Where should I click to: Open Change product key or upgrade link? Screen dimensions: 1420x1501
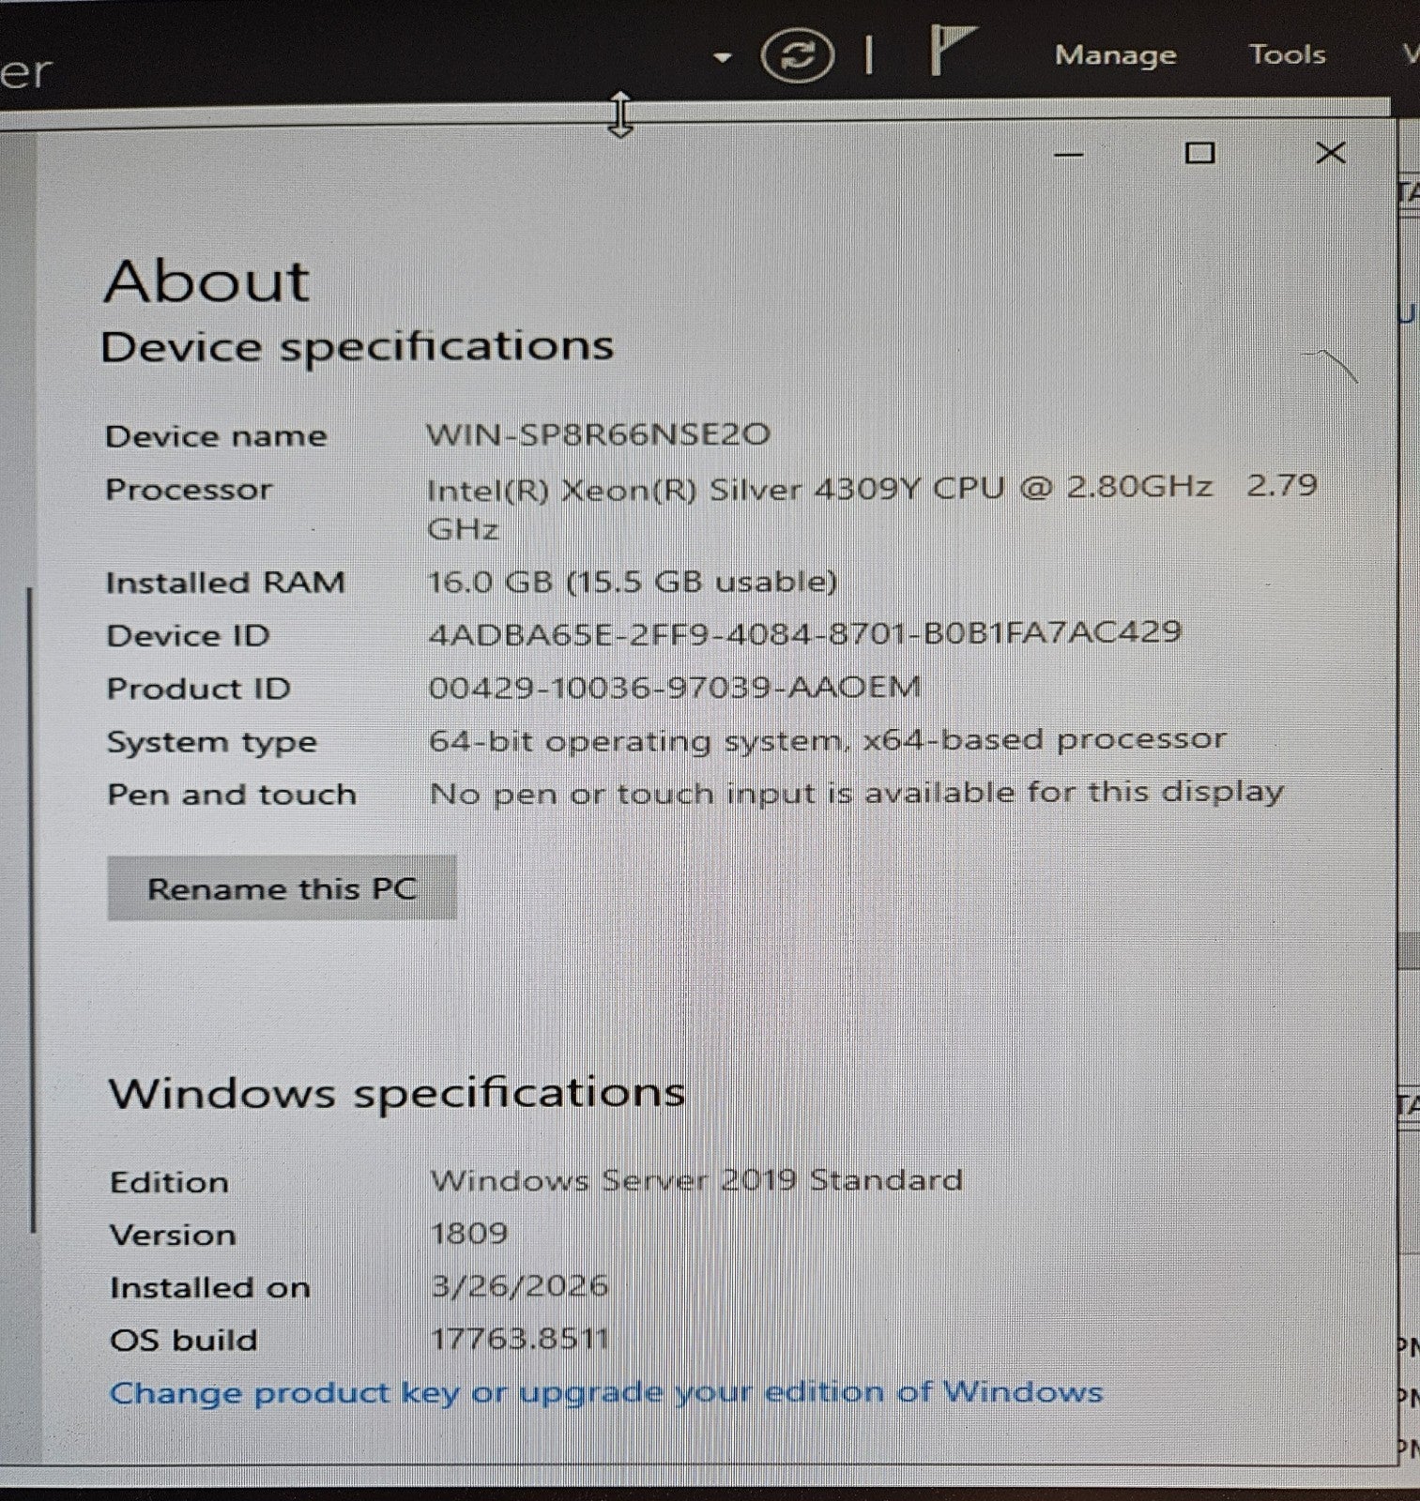(606, 1392)
